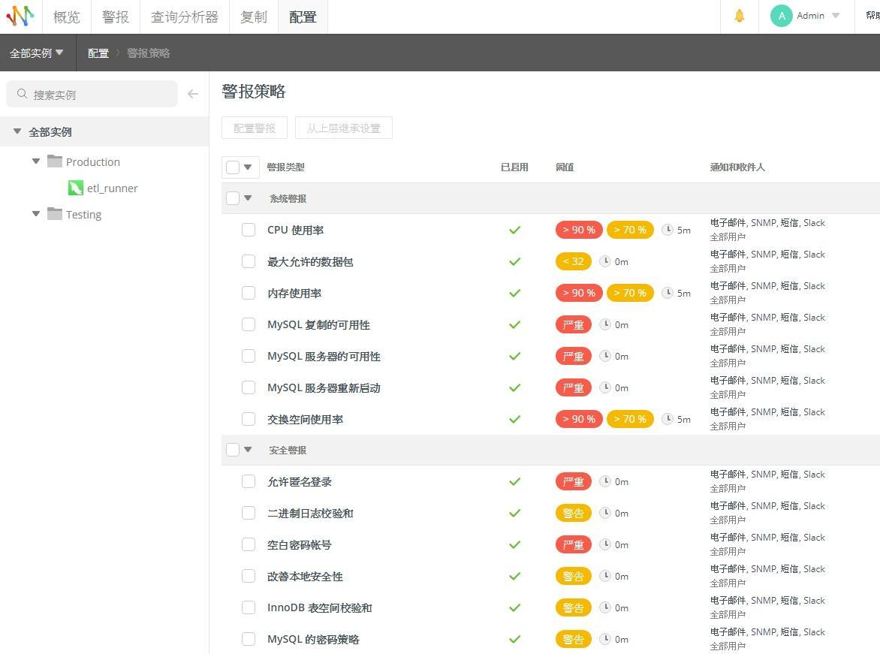Click the 从上层继承设置 button
This screenshot has width=880, height=654.
click(343, 128)
